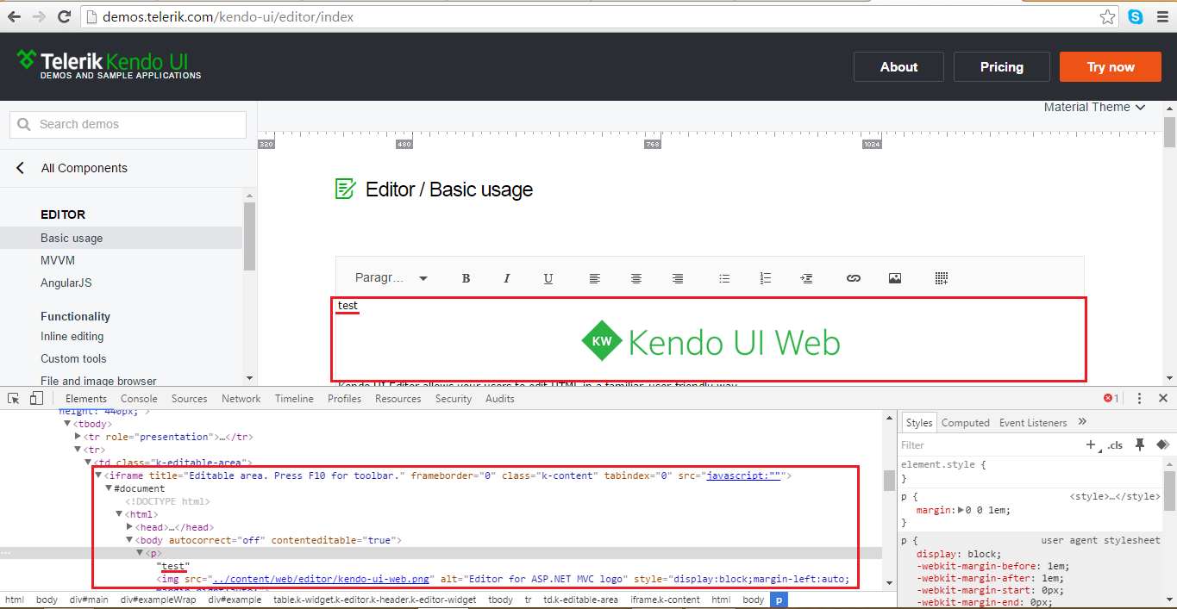Click the Try now button
Viewport: 1177px width, 609px height.
(x=1110, y=67)
